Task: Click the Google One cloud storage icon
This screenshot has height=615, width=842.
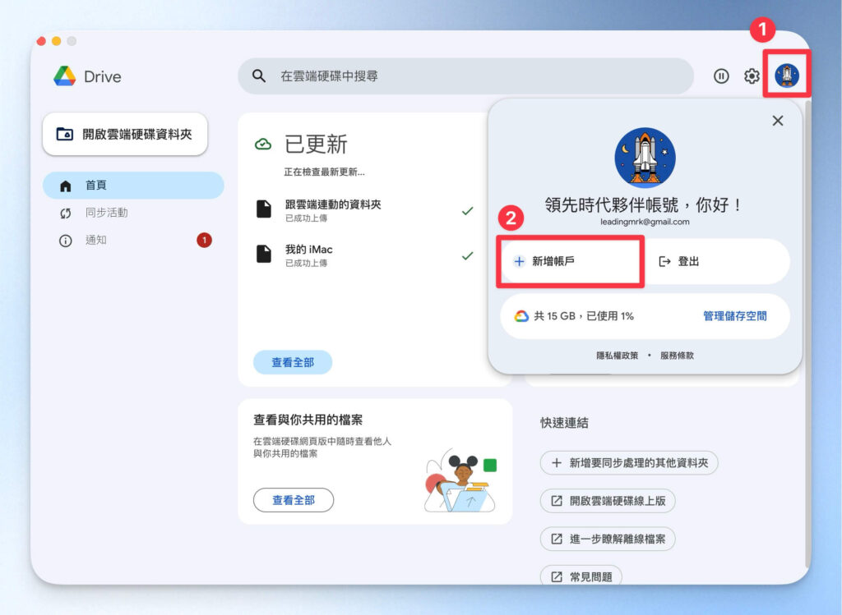Action: [x=521, y=316]
